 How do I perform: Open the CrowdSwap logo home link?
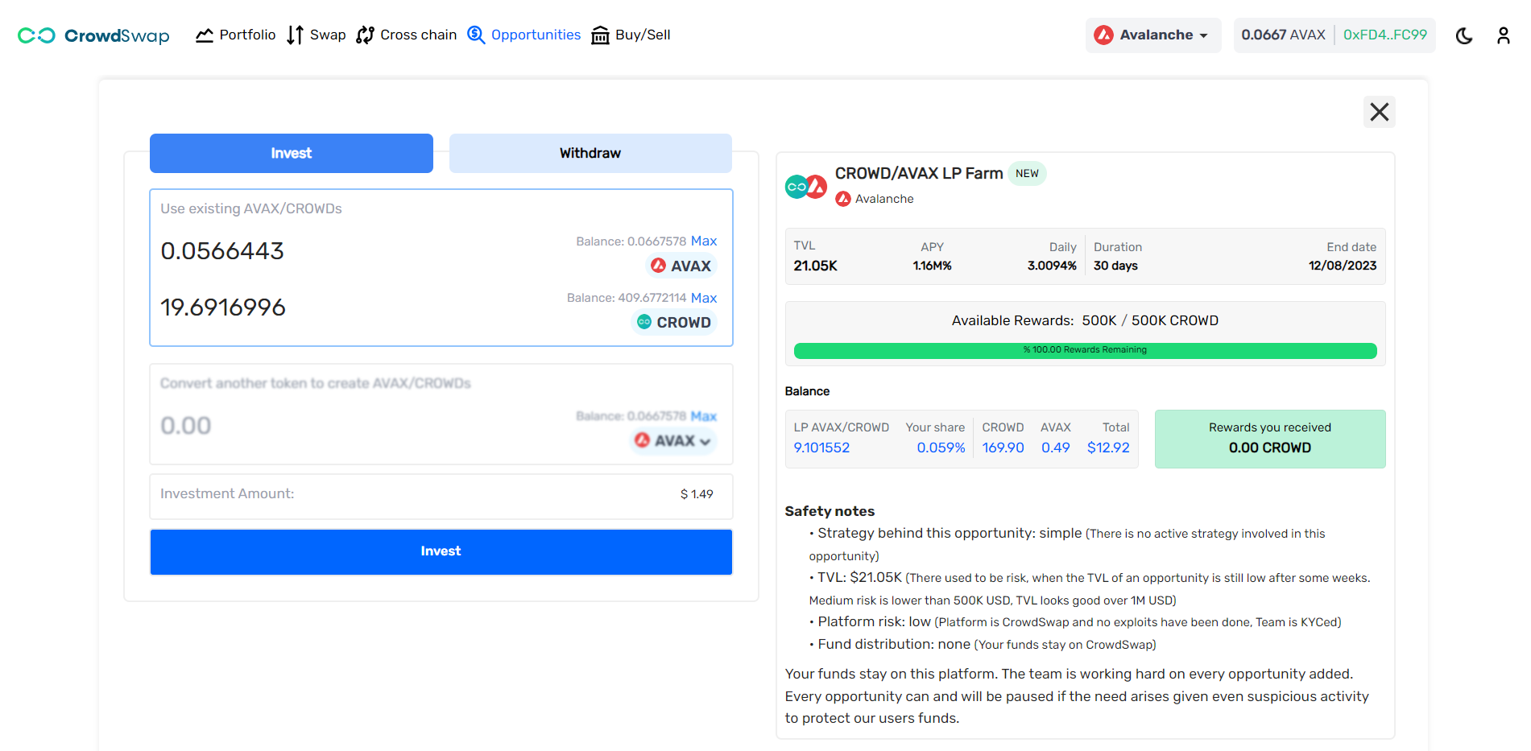[x=93, y=35]
